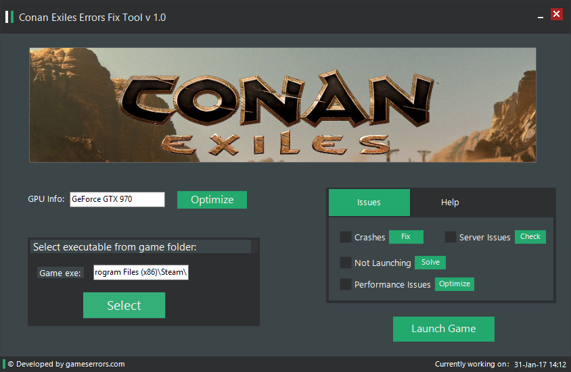Click the Currently working on: label
This screenshot has width=571, height=372.
pos(472,365)
